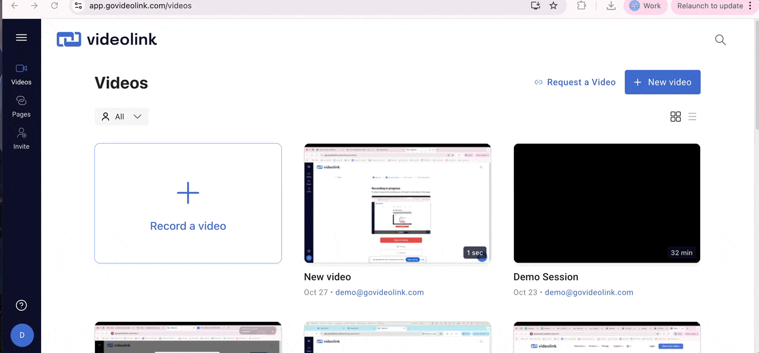Go to Pages in sidebar
This screenshot has width=759, height=353.
point(21,106)
